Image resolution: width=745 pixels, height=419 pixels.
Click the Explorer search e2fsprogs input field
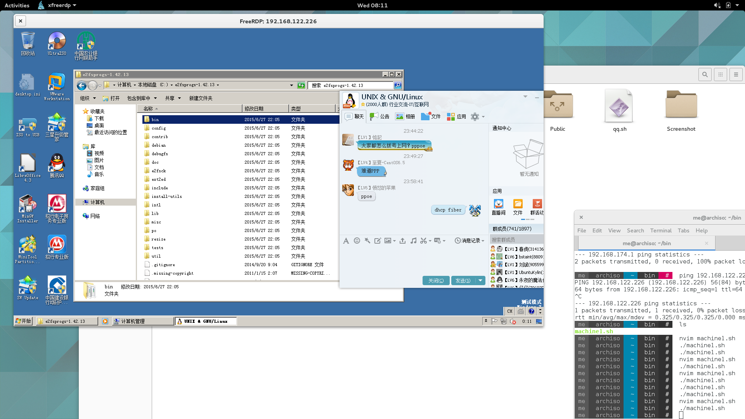[x=351, y=85]
